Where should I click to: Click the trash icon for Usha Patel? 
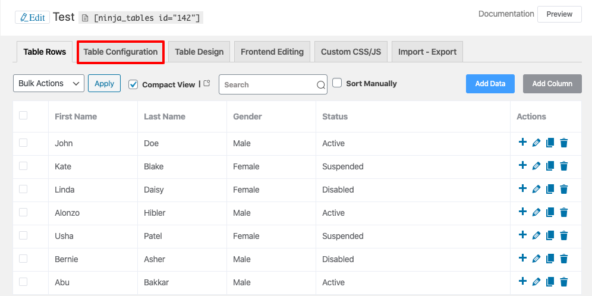coord(564,235)
